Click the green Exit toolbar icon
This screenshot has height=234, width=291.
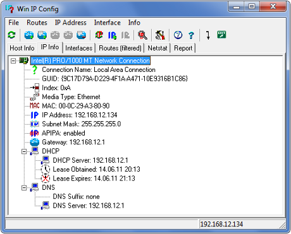[x=221, y=34]
